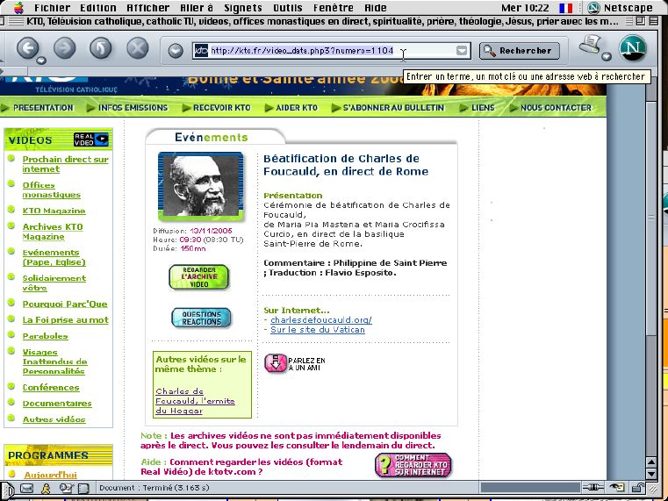Screen dimensions: 668x501
Task: Open Conférences sidebar link
Action: 51,387
